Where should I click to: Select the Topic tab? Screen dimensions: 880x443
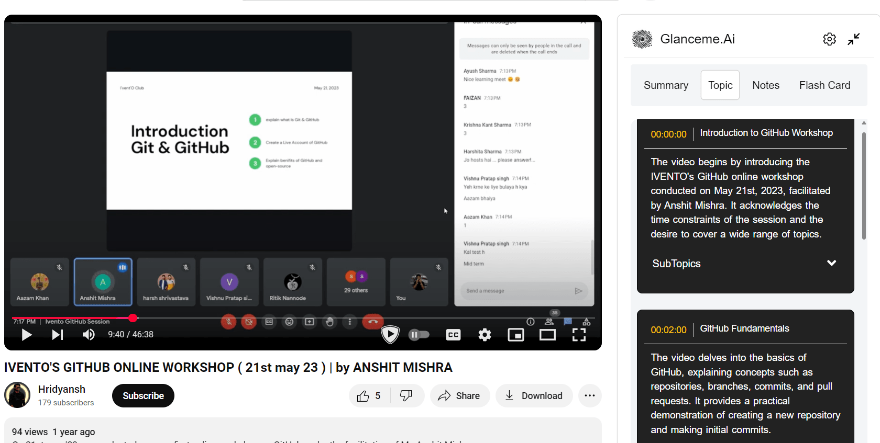720,85
